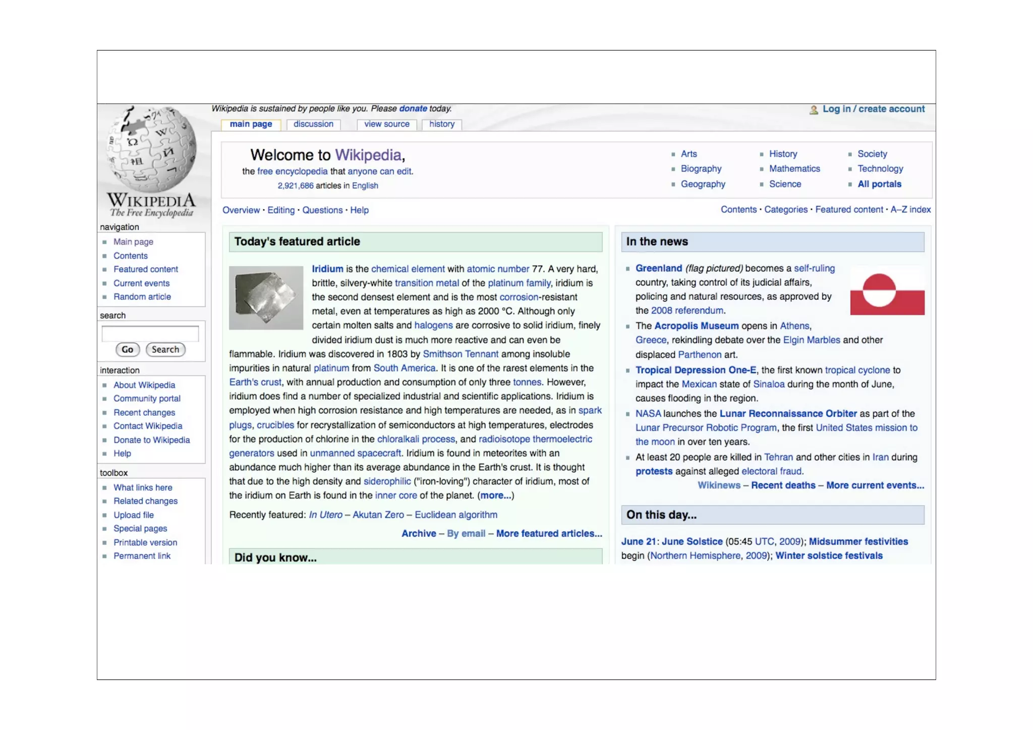Open the Arts portal
1033x730 pixels.
click(688, 154)
